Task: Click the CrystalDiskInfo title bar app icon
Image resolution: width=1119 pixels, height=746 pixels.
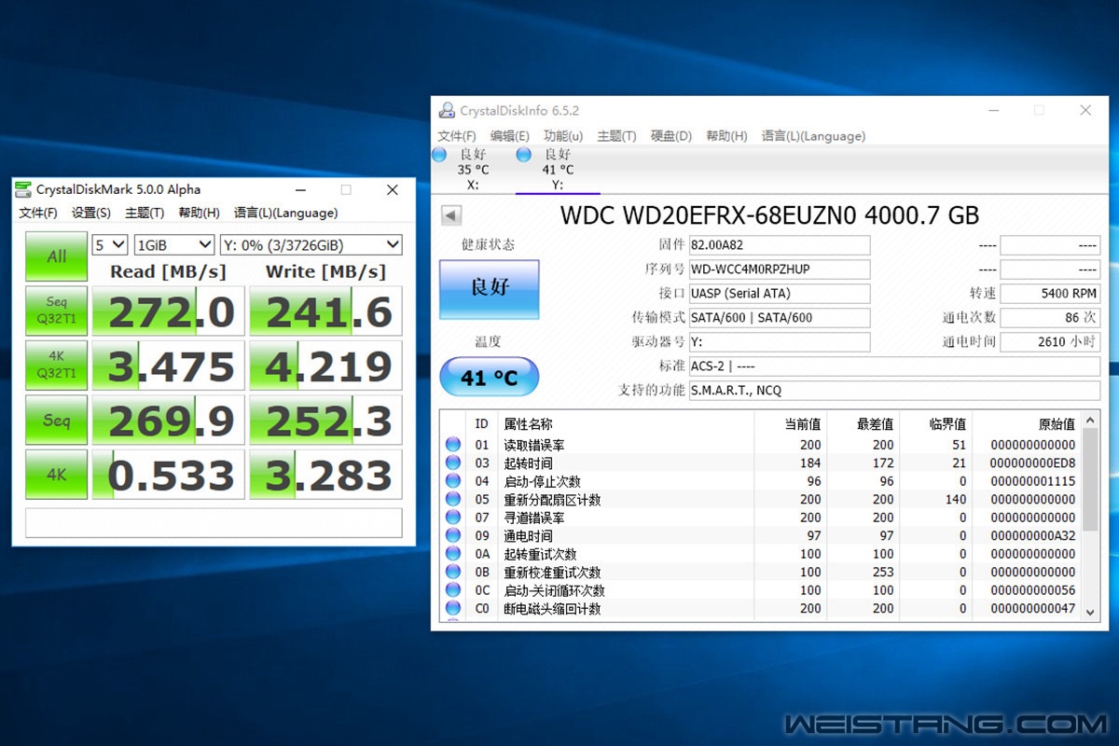Action: tap(448, 111)
